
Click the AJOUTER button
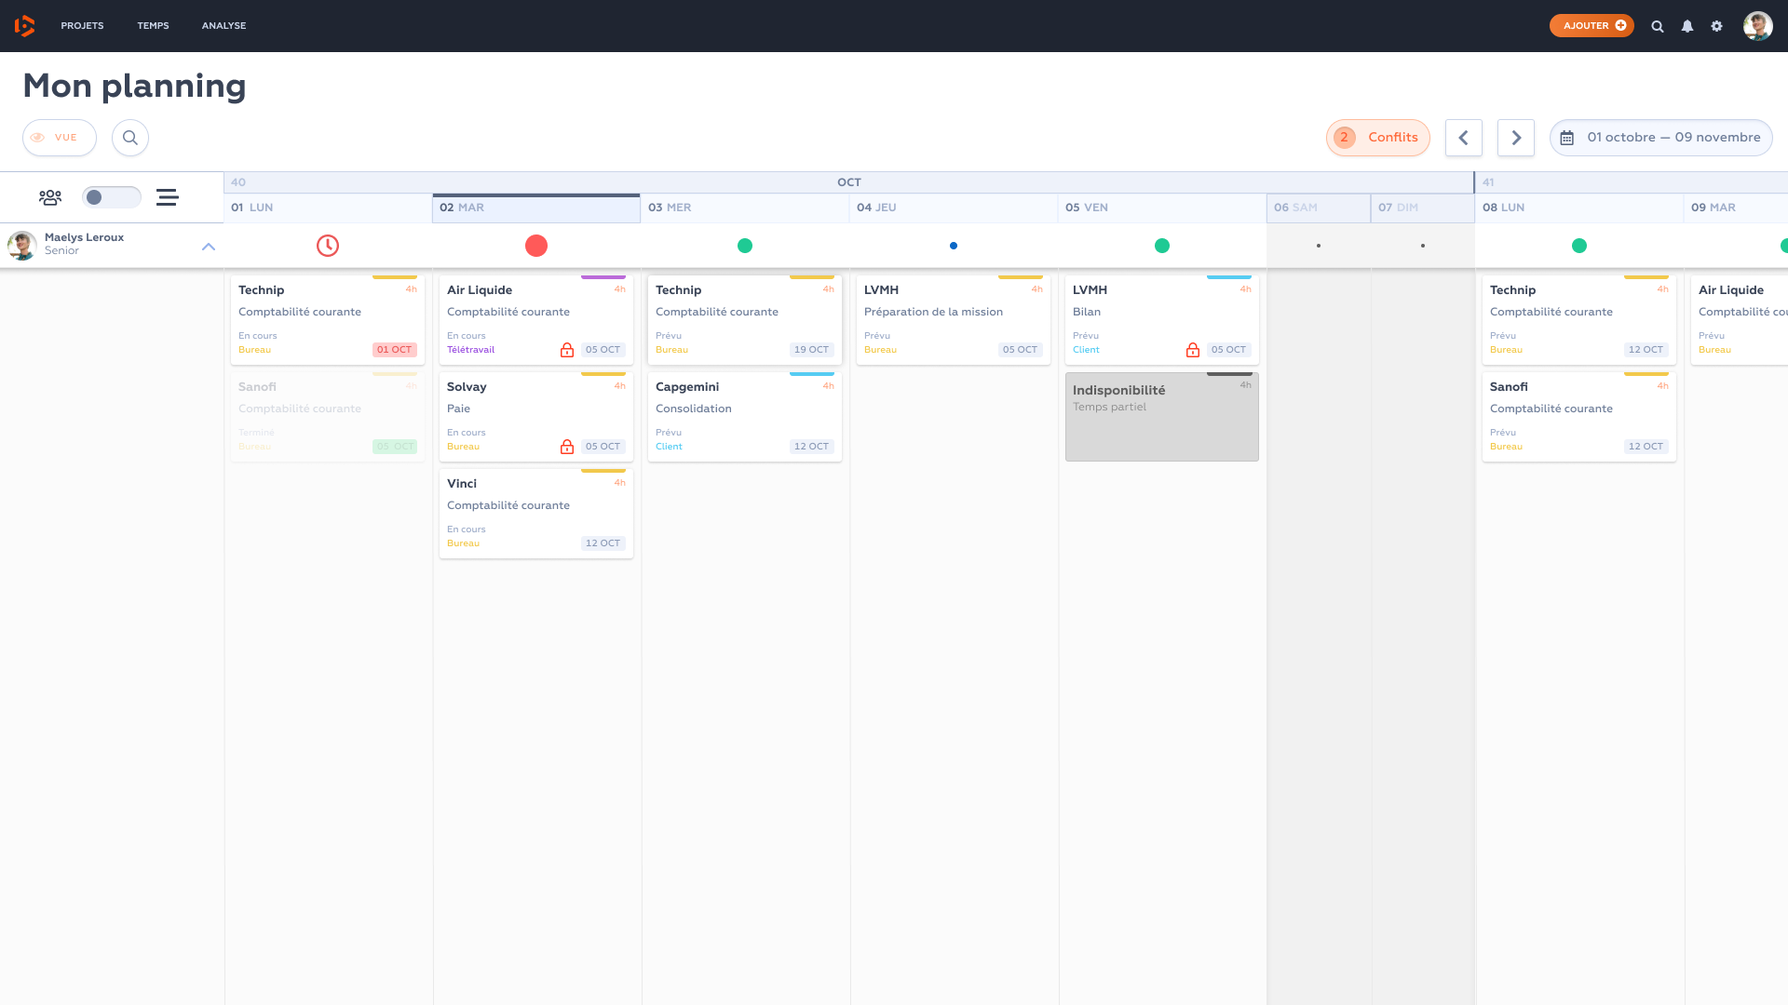click(1592, 26)
